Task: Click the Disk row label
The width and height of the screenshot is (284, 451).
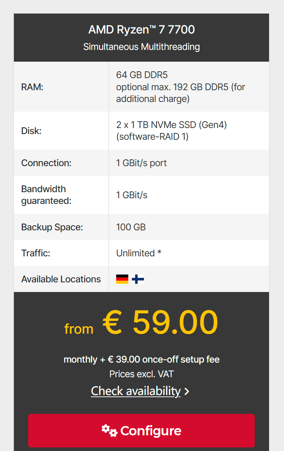Action: tap(31, 131)
